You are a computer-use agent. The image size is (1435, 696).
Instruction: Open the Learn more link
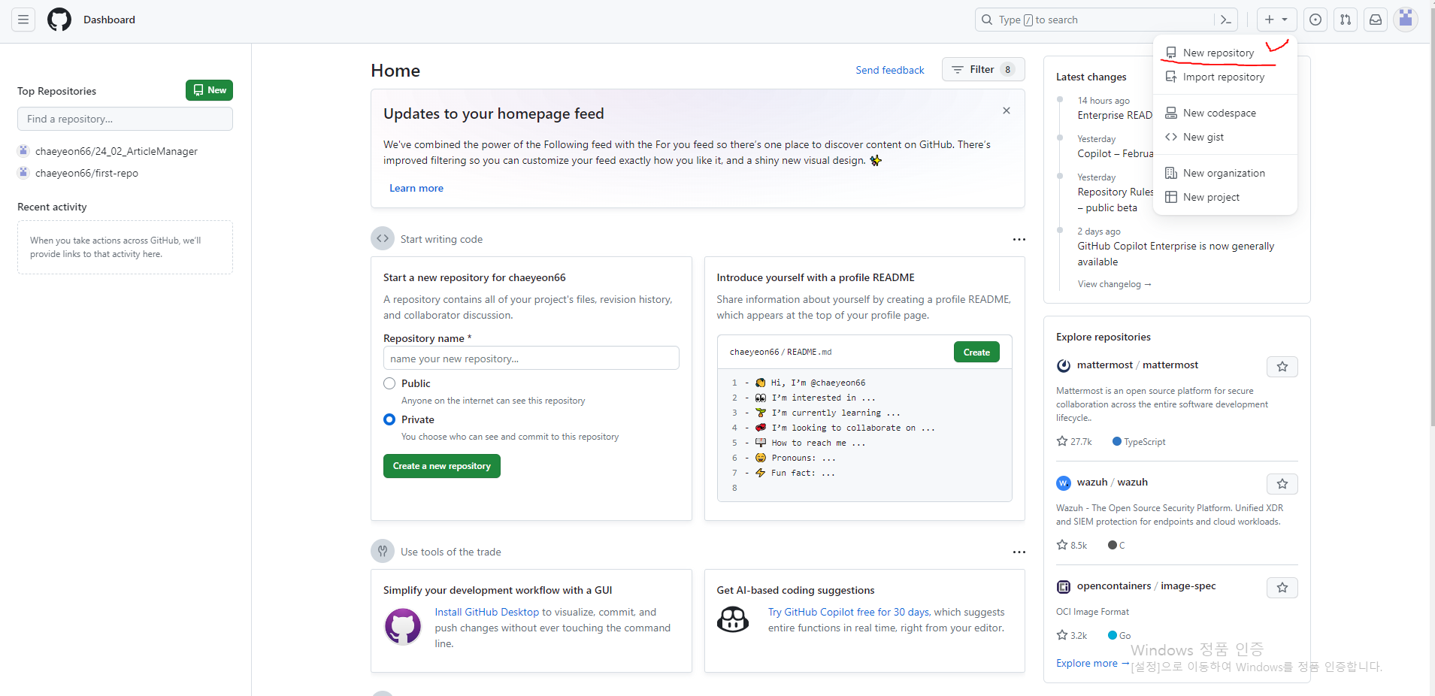point(416,188)
